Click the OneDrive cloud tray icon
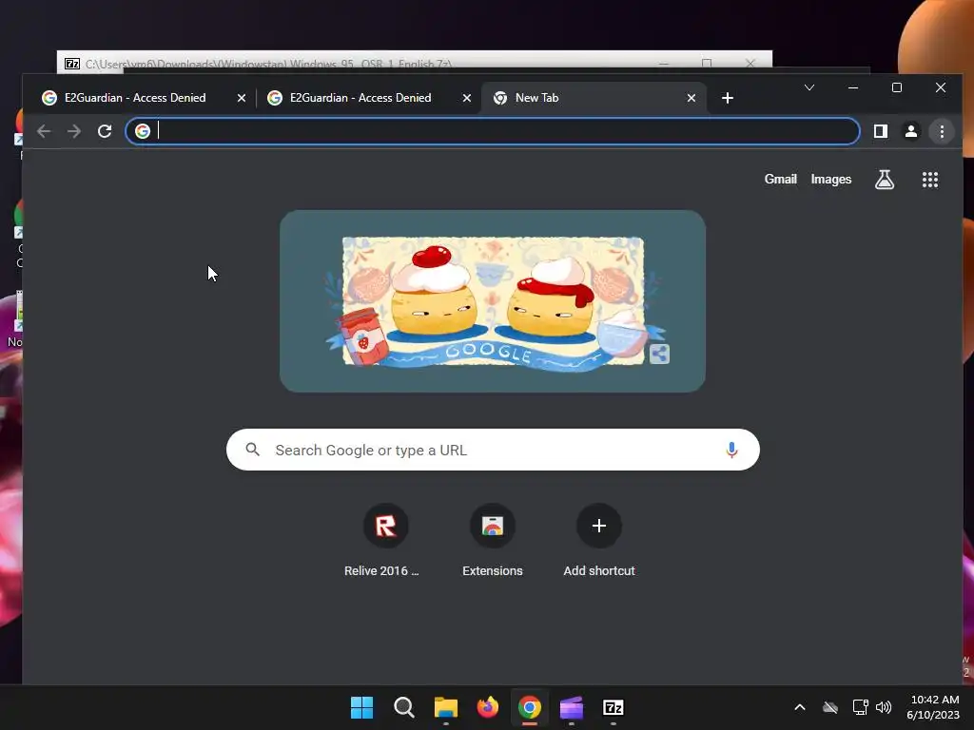974x730 pixels. click(x=830, y=707)
